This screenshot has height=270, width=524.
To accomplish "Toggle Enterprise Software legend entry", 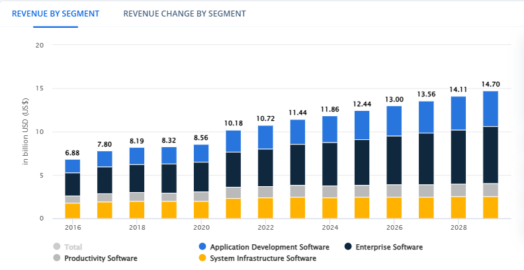I will [x=384, y=247].
